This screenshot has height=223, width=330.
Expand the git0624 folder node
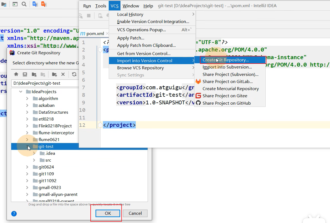(27, 167)
